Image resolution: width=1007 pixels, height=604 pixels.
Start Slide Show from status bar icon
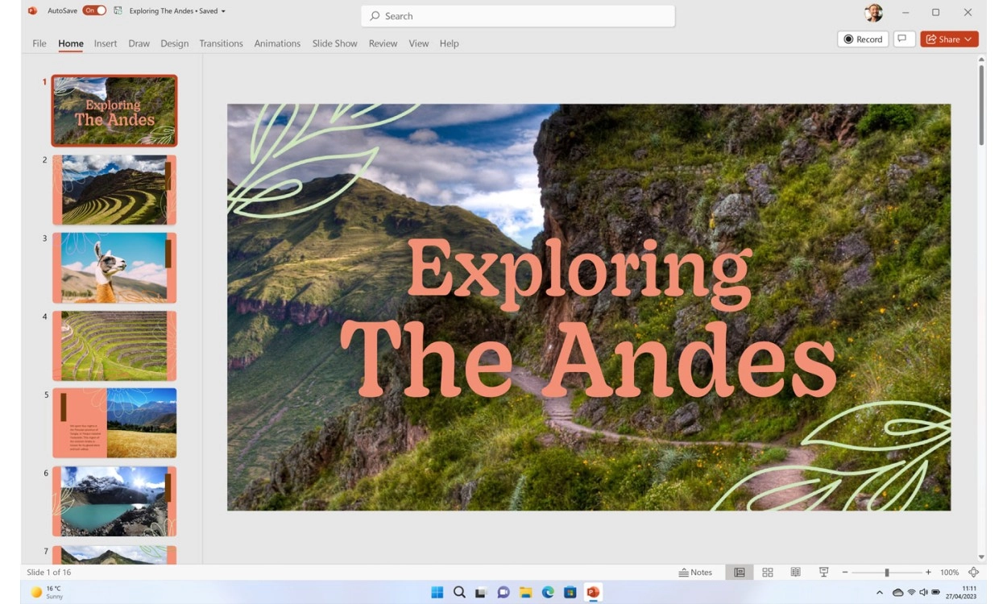click(823, 572)
